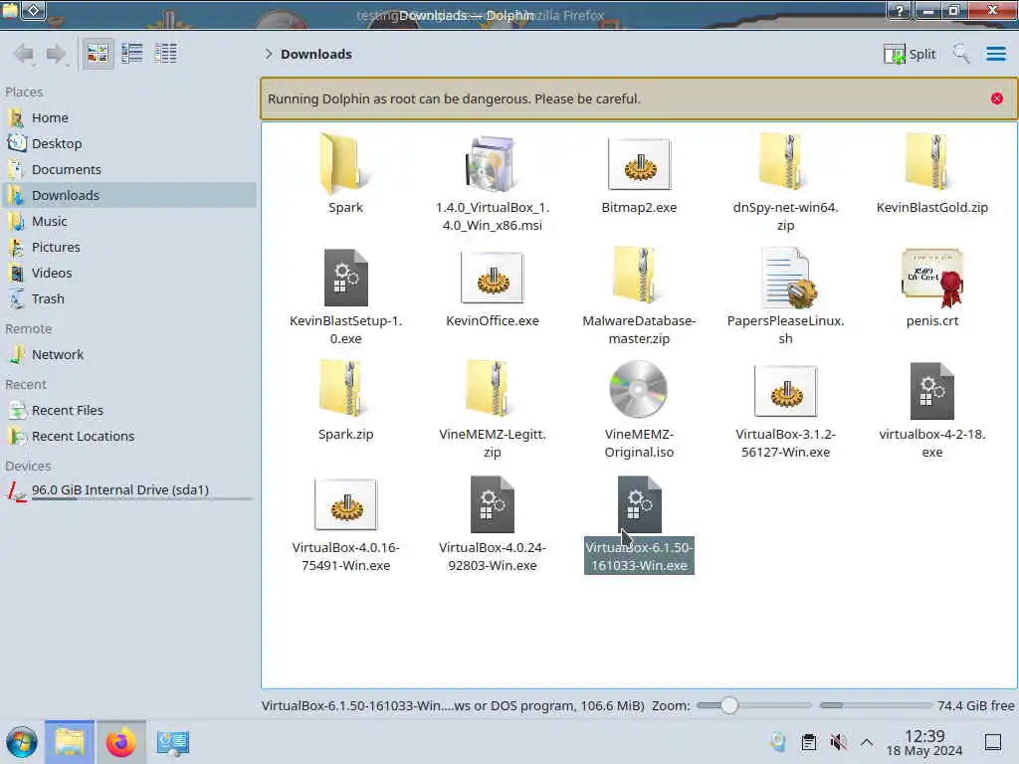
Task: Open the search magnifier tool
Action: [961, 54]
